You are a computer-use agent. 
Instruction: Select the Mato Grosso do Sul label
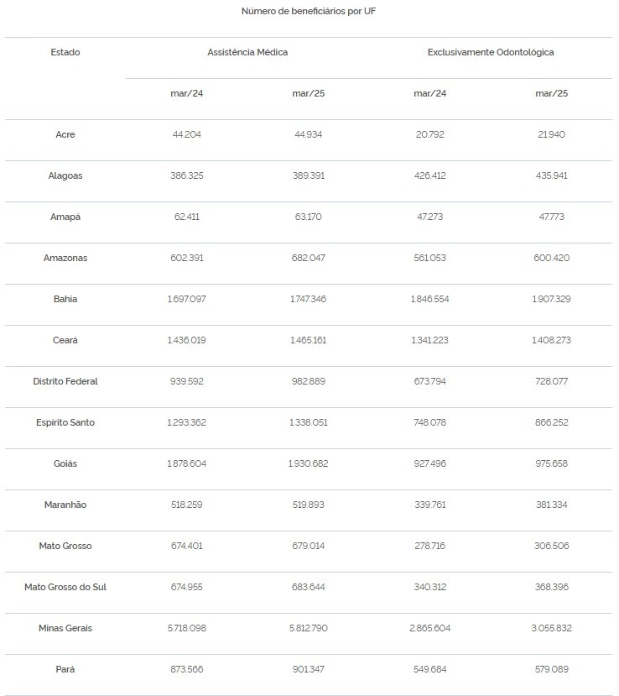click(65, 587)
